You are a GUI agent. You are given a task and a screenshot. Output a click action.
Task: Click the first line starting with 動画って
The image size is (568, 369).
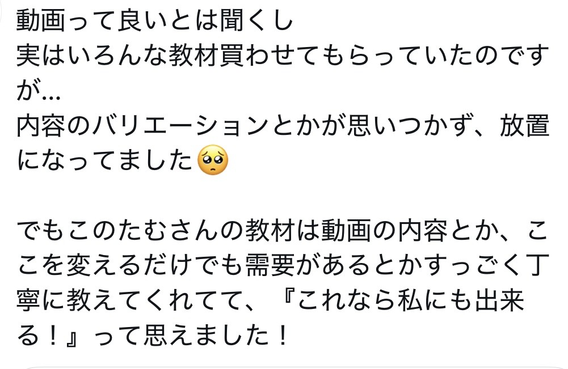point(155,20)
